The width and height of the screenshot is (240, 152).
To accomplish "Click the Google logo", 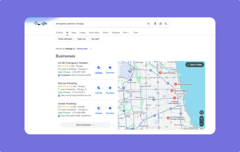I will 41,23.
